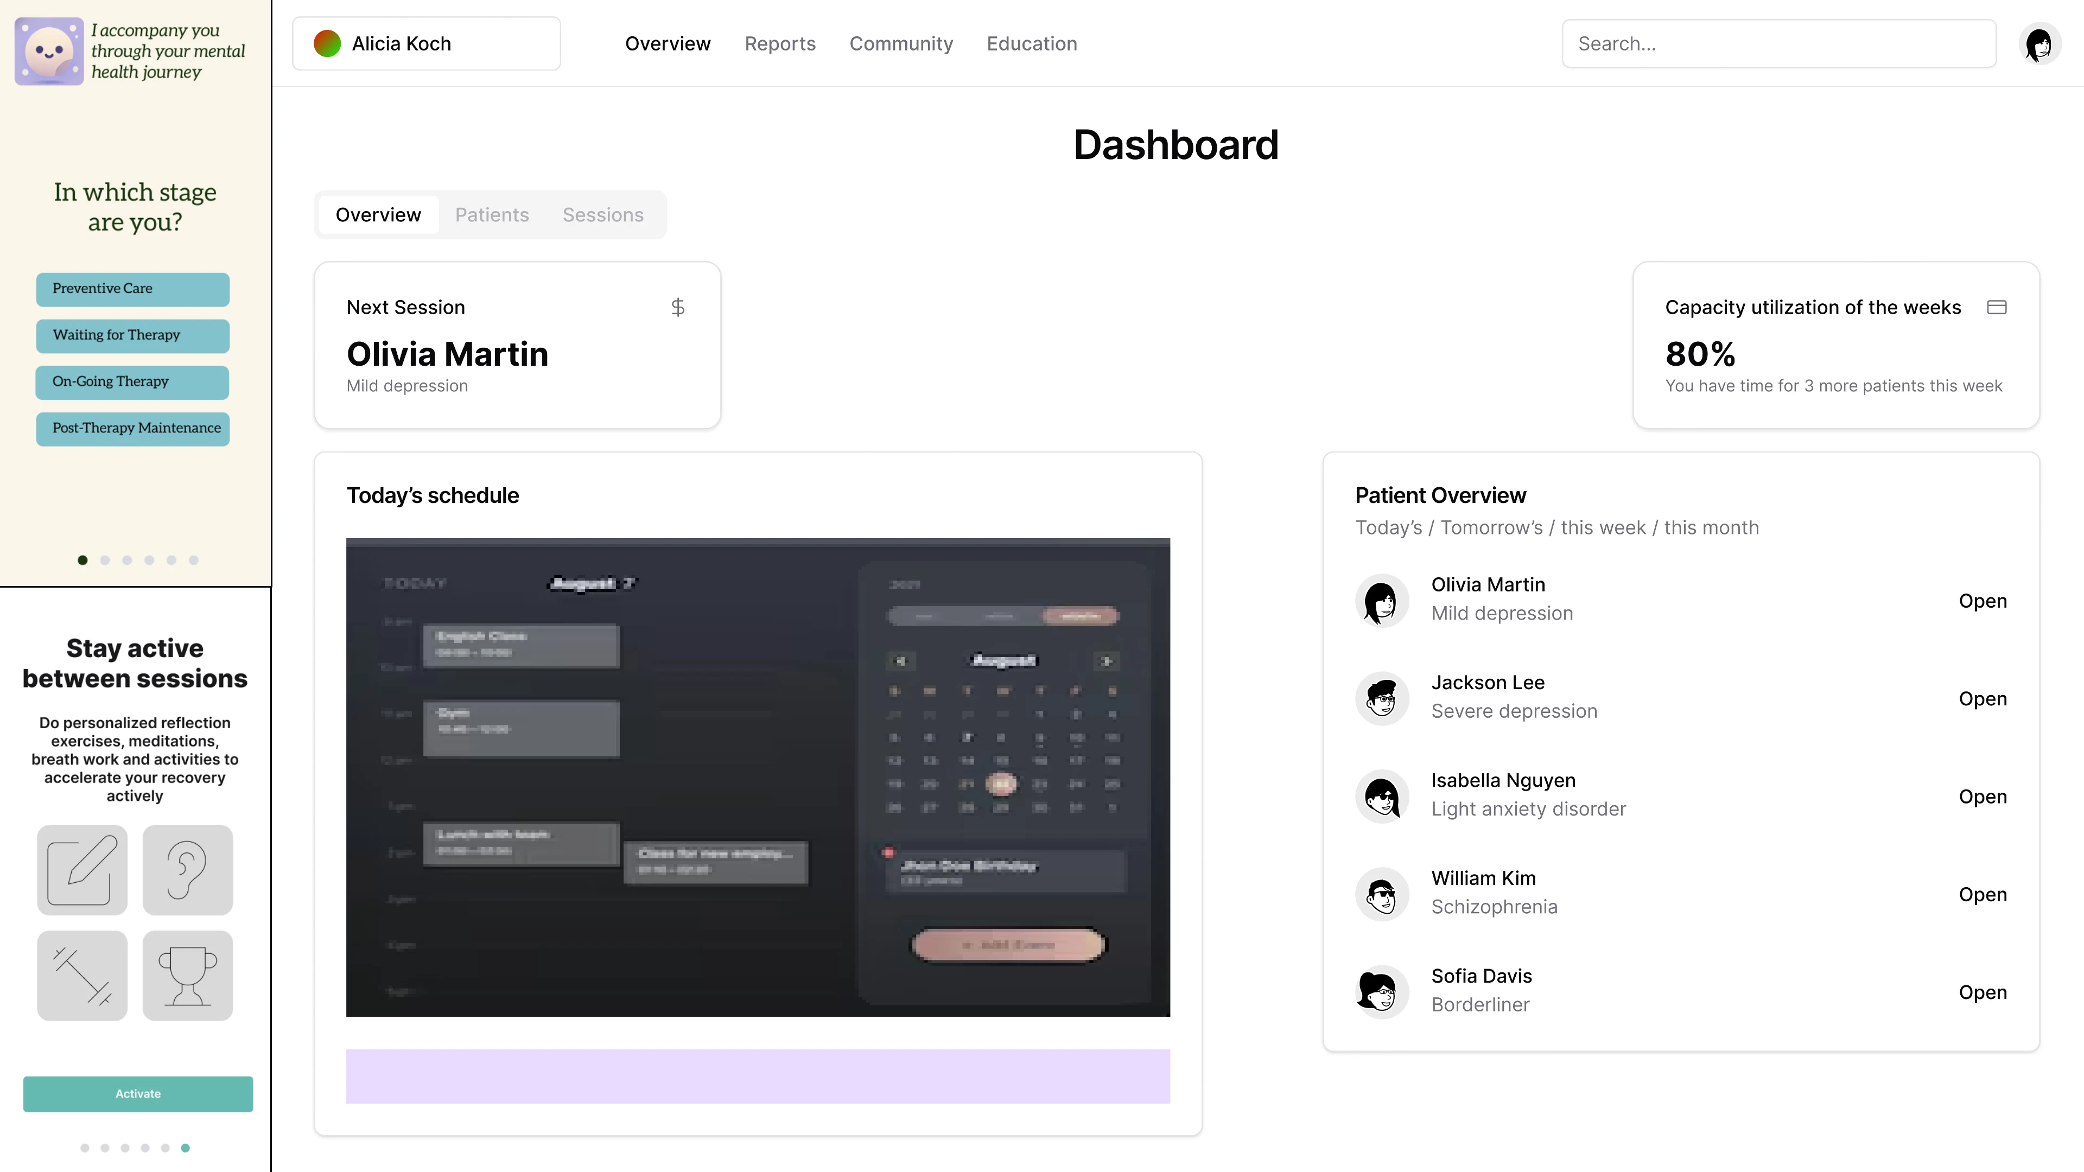This screenshot has height=1172, width=2084.
Task: Click Activate to enable between-session activities
Action: click(137, 1093)
